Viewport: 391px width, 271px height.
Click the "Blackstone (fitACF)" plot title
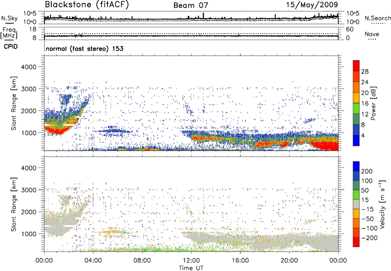tap(87, 4)
